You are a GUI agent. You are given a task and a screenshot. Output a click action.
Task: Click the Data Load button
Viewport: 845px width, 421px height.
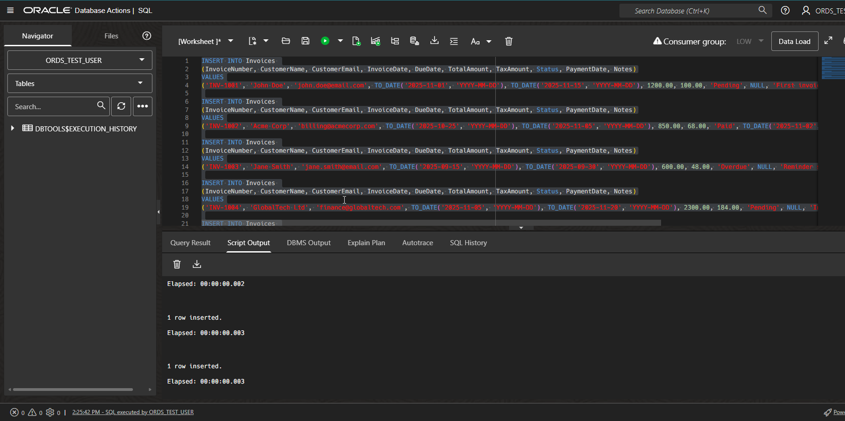click(x=794, y=41)
